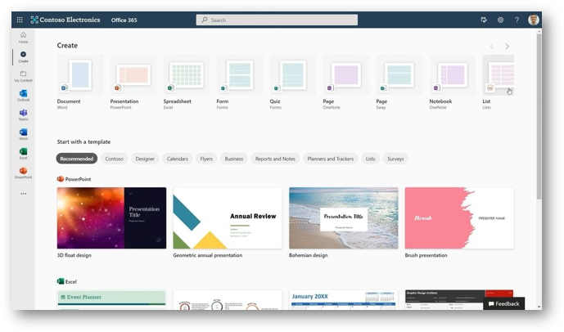Click the page vertical scrollbar
This screenshot has width=564, height=332.
coord(539,115)
